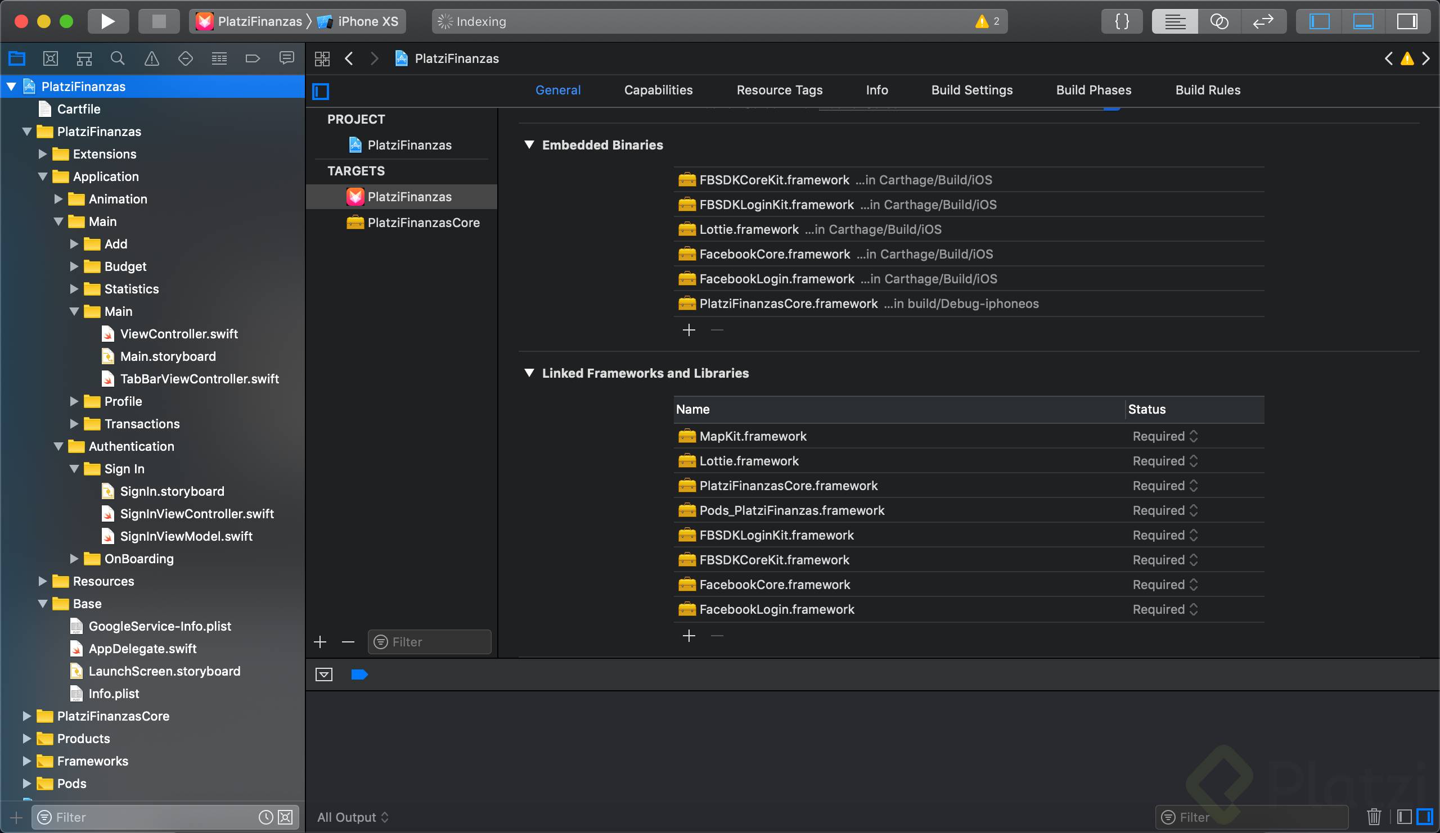Open the Version editor arrows icon

[1263, 22]
